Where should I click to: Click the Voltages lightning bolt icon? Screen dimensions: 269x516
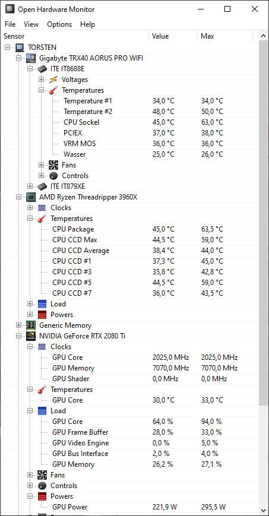(53, 80)
